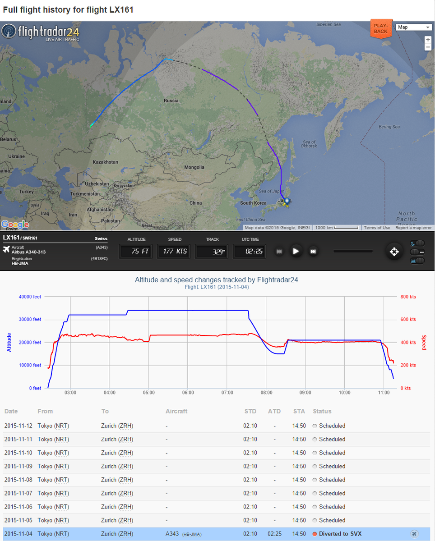Select the 2015-11-07 Scheduled status radio
Image resolution: width=435 pixels, height=541 pixels.
coord(315,494)
